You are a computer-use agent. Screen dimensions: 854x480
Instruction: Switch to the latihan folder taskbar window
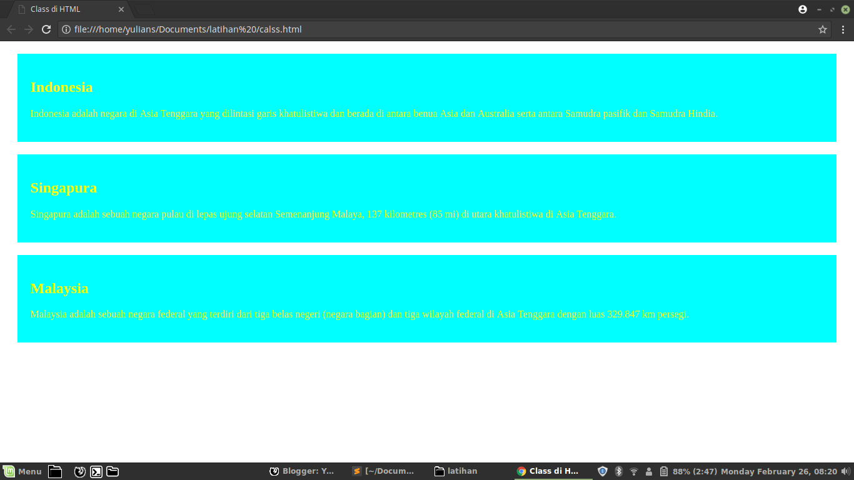456,471
